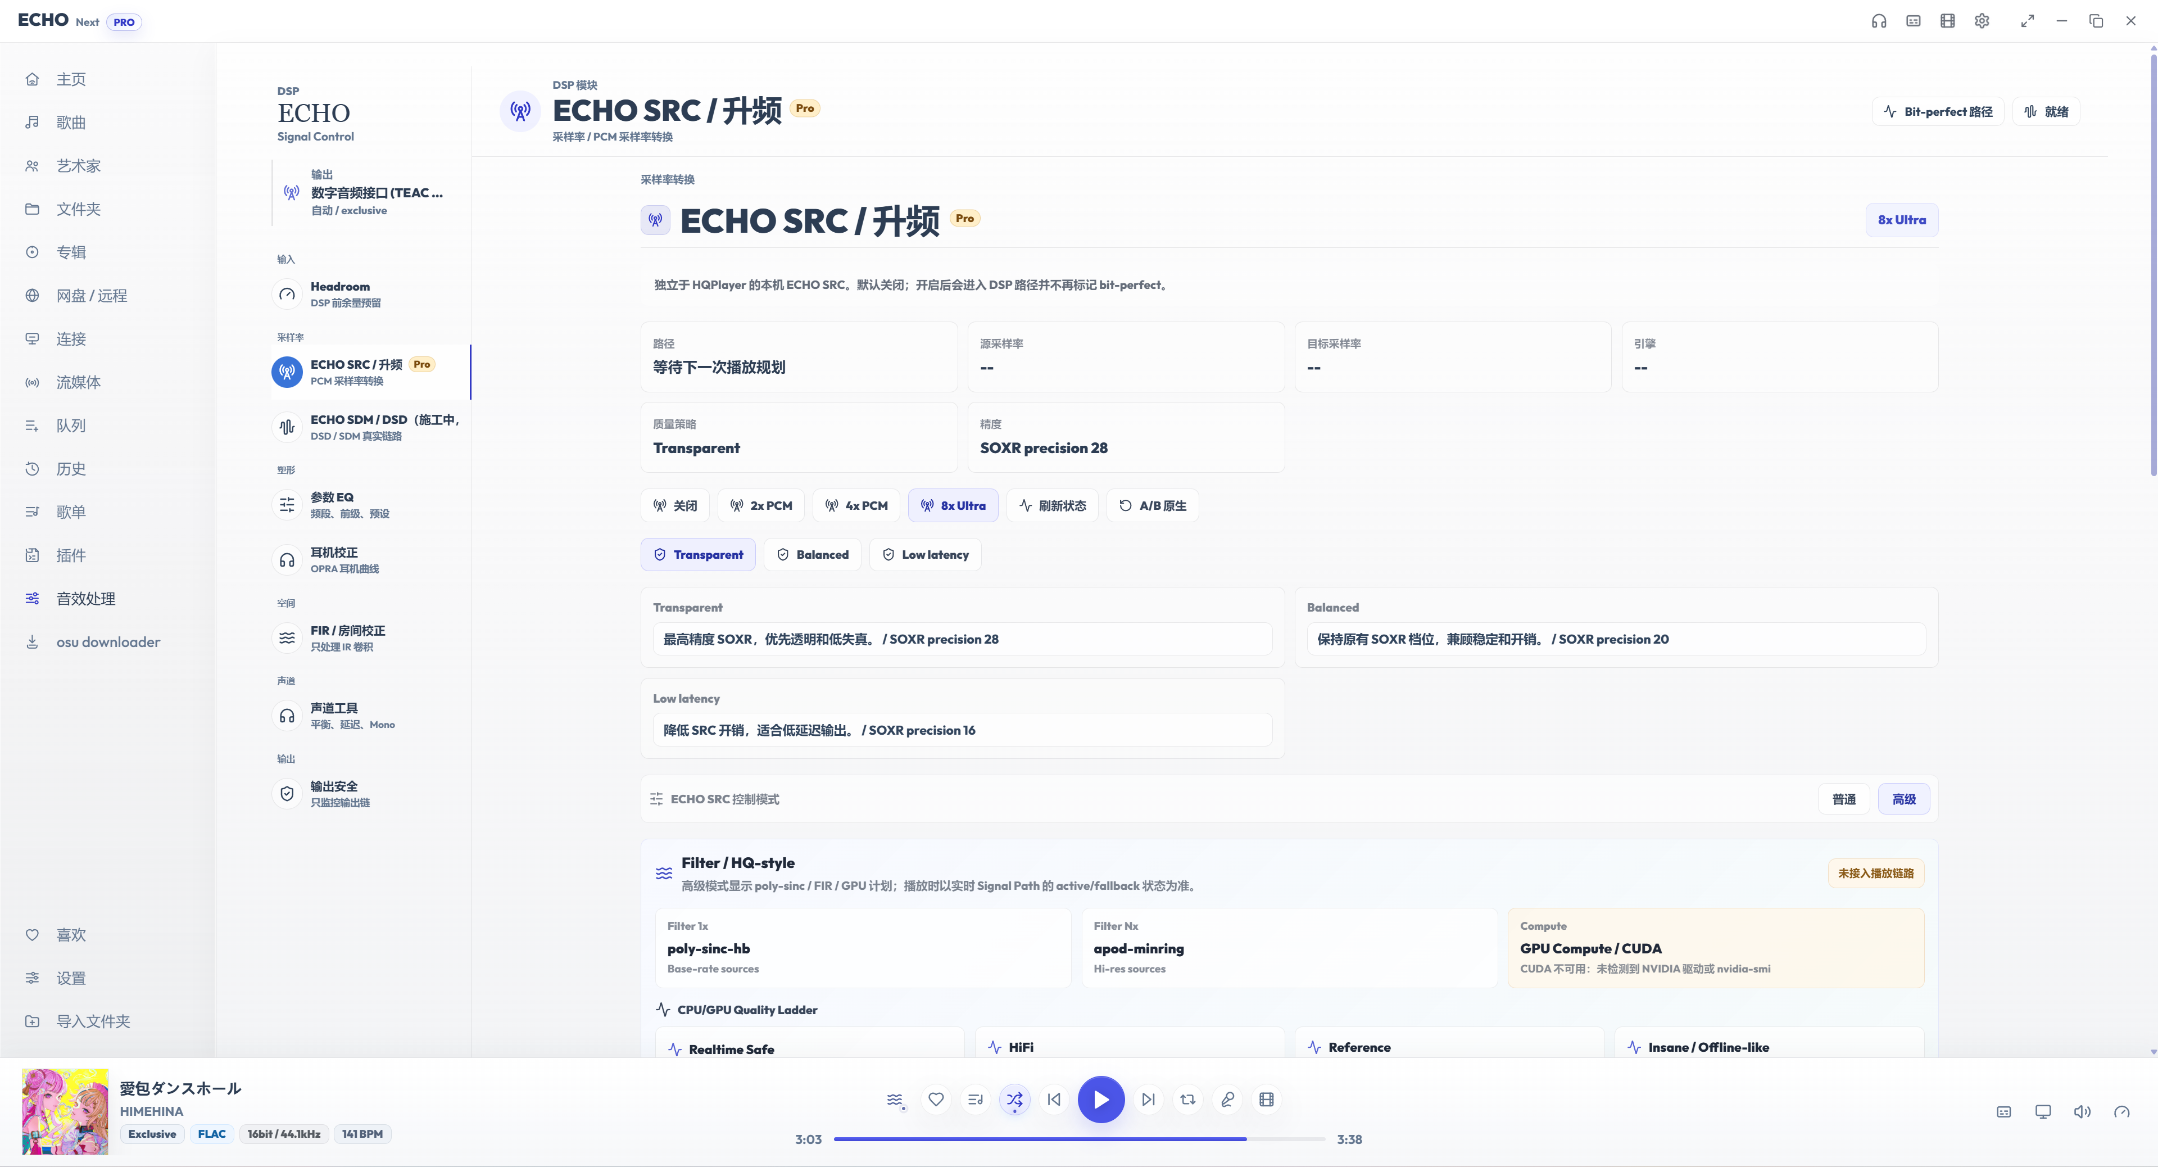Select the Balanced quality strategy
2158x1167 pixels.
click(813, 555)
